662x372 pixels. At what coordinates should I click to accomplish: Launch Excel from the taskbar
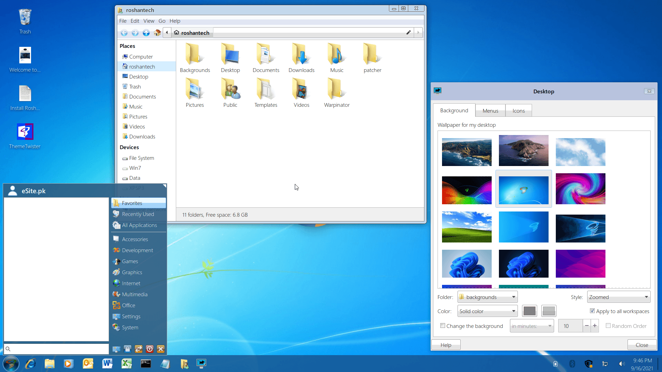[x=127, y=363]
